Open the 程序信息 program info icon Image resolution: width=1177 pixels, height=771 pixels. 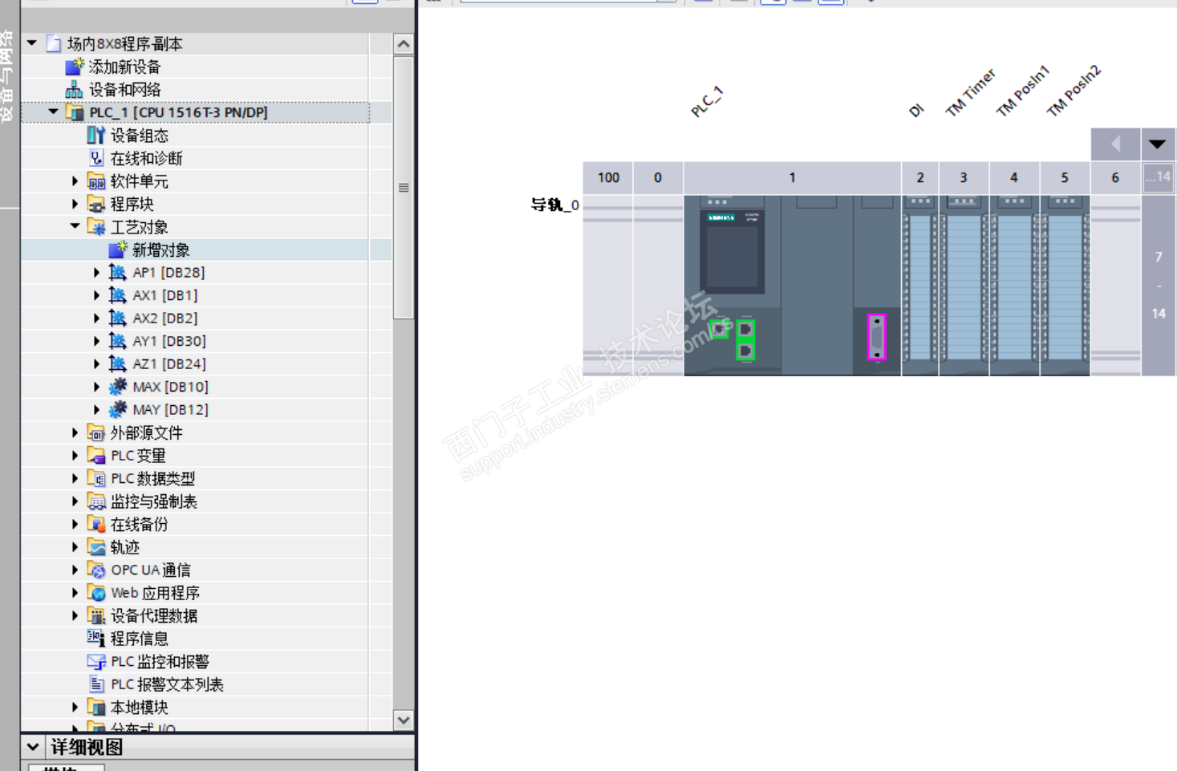coord(96,639)
